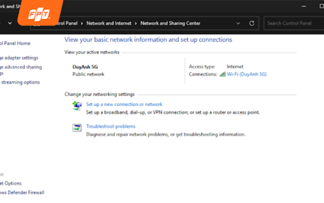This screenshot has height=203, width=324.
Task: Click the Troubleshoot problems icon
Action: 77,127
